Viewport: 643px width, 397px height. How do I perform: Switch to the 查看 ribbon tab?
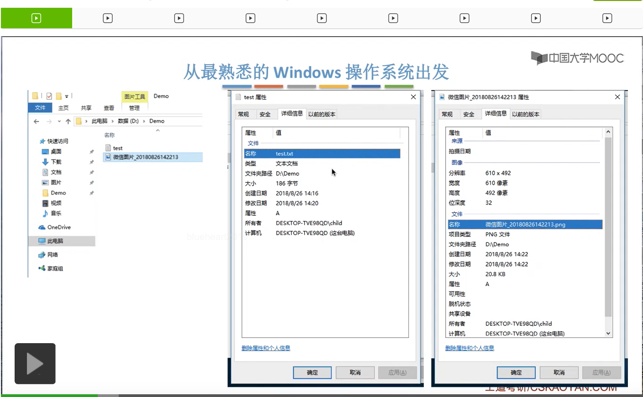(x=109, y=108)
